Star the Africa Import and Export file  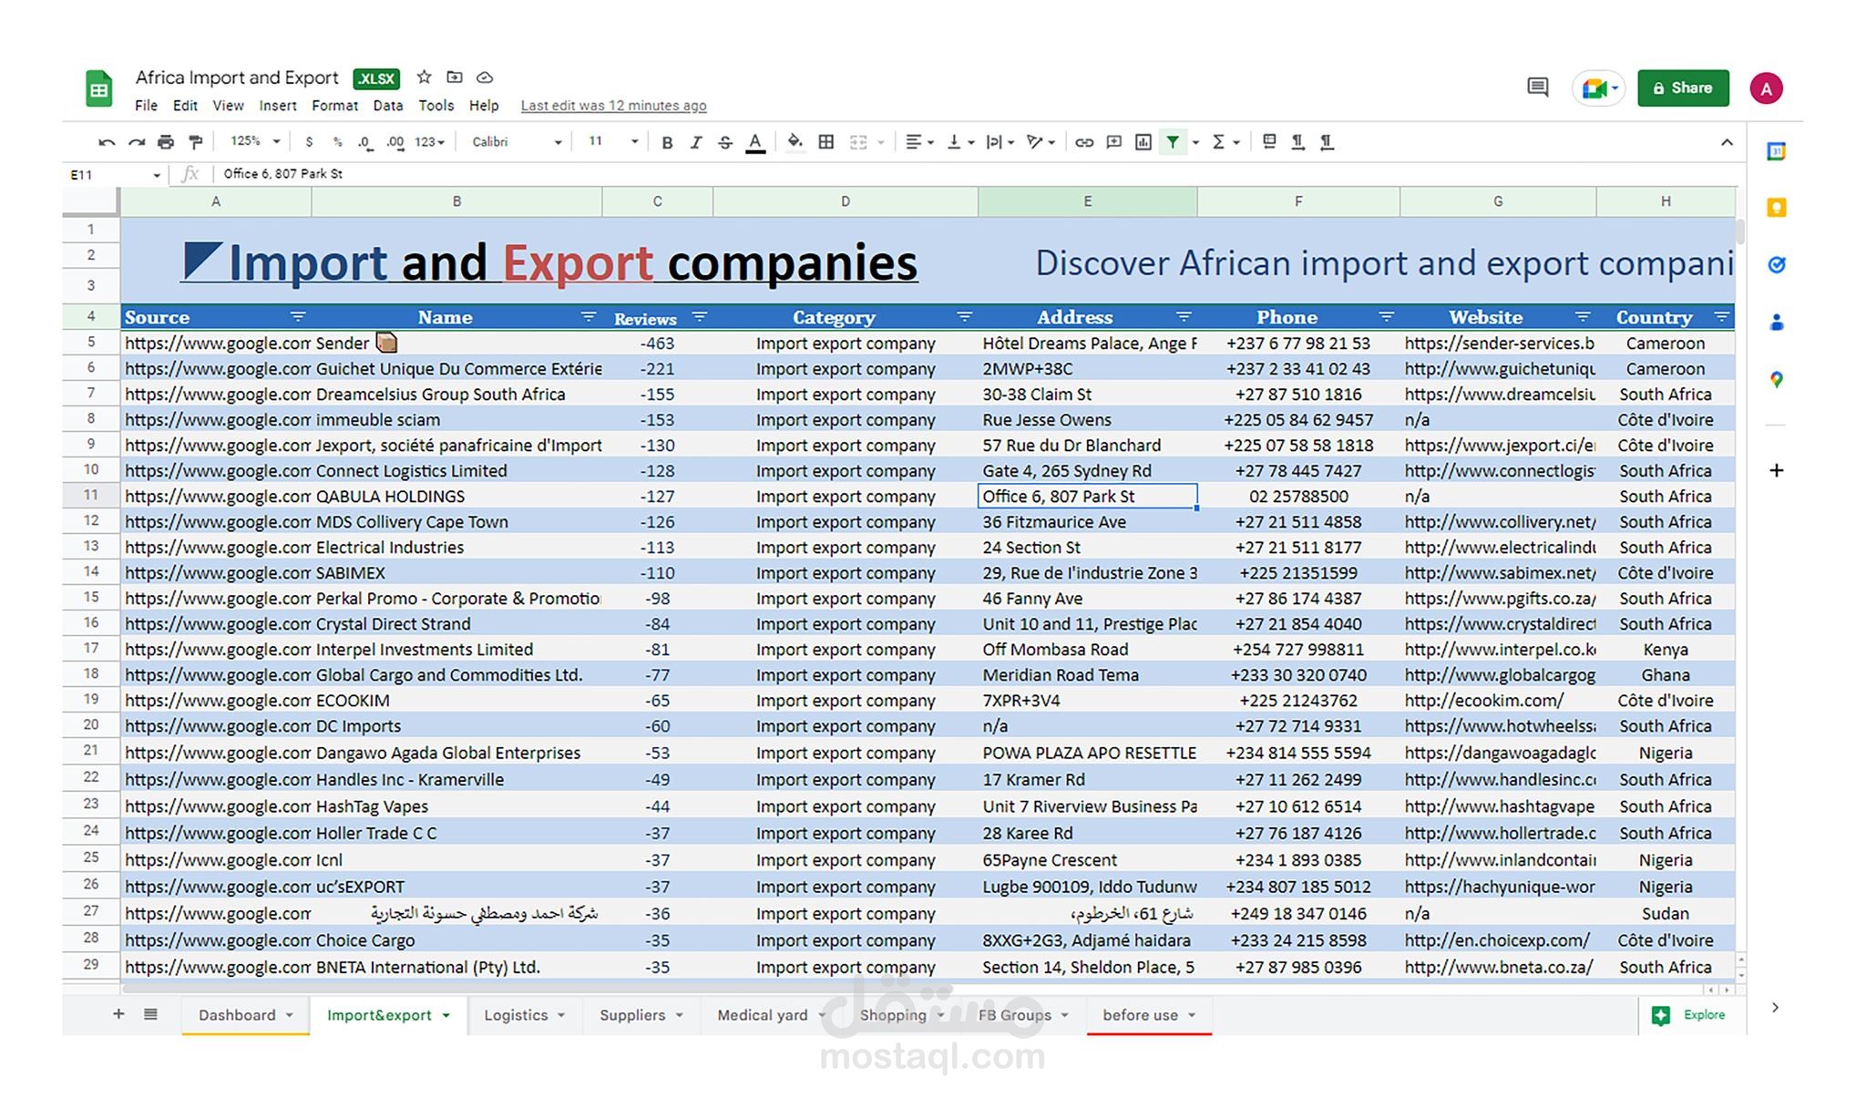[424, 77]
